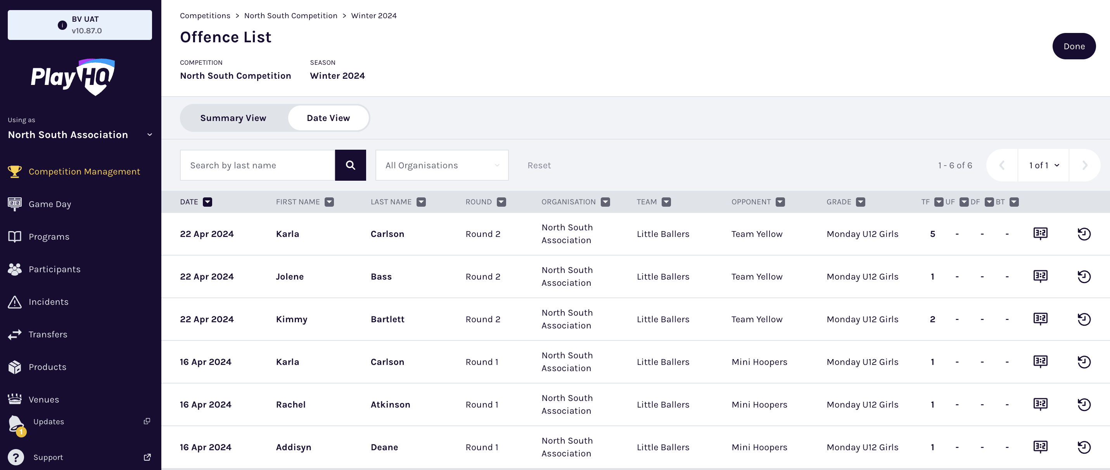Viewport: 1110px width, 470px height.
Task: Toggle sort on the Date column
Action: click(207, 202)
